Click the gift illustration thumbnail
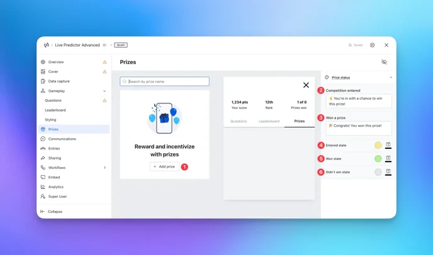The image size is (433, 255). pos(164,118)
